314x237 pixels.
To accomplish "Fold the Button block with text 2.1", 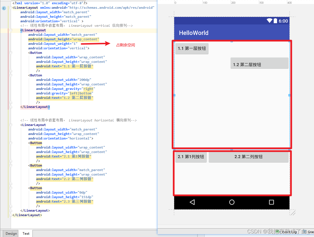I will pos(11,143).
